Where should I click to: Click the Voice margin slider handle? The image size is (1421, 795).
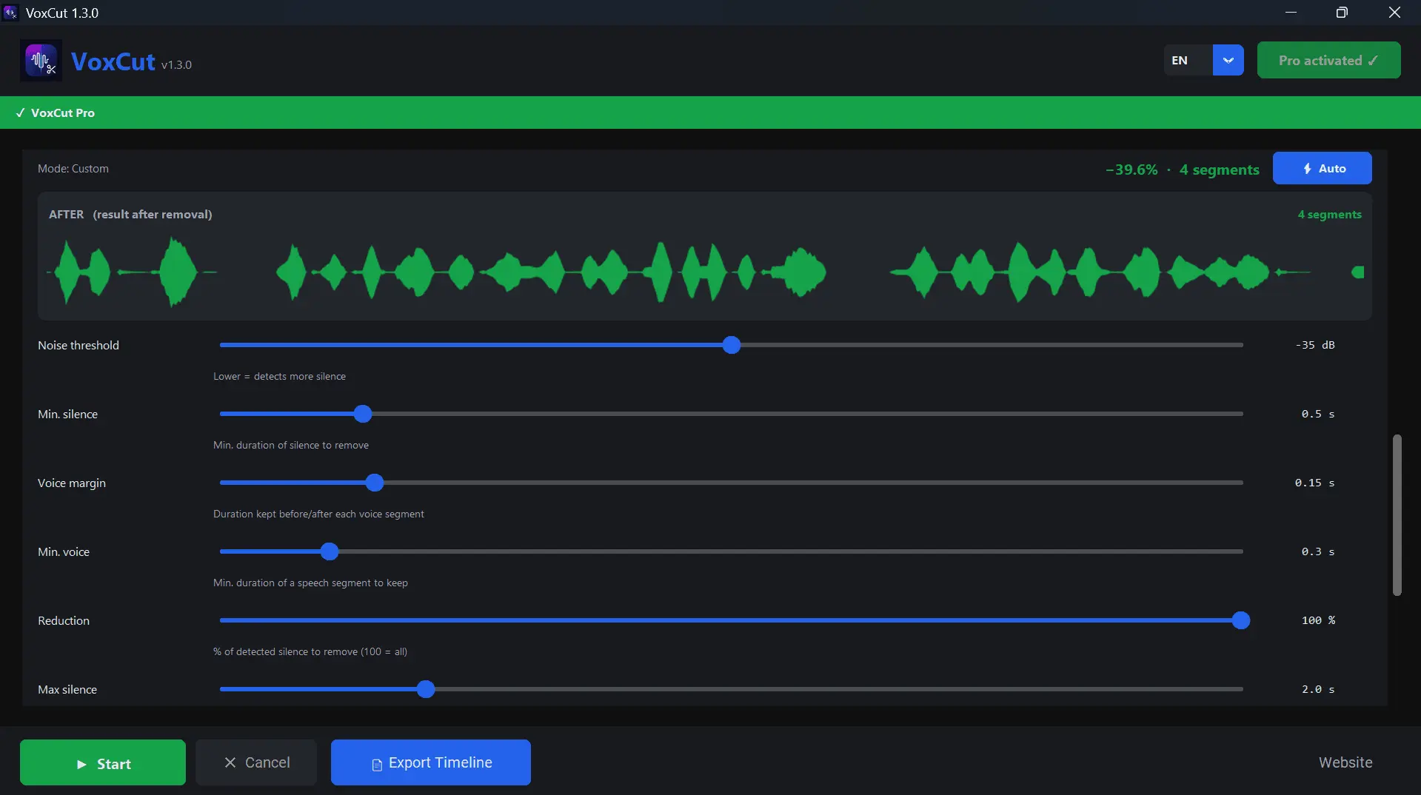[x=375, y=483]
